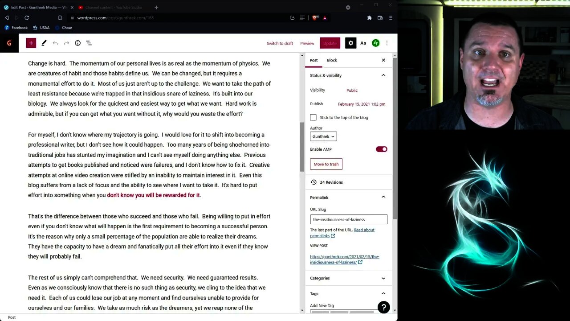Open the black help question-mark button

click(383, 307)
